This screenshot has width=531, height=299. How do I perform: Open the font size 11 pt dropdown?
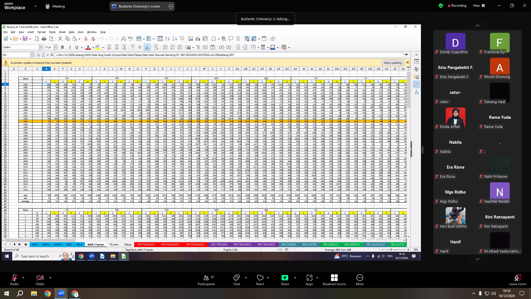coord(55,47)
